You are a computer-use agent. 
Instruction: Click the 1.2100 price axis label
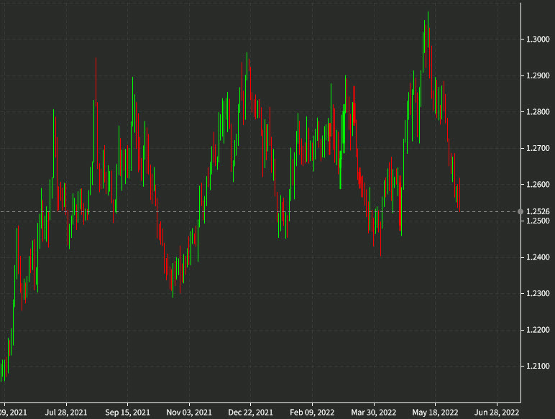click(x=538, y=366)
